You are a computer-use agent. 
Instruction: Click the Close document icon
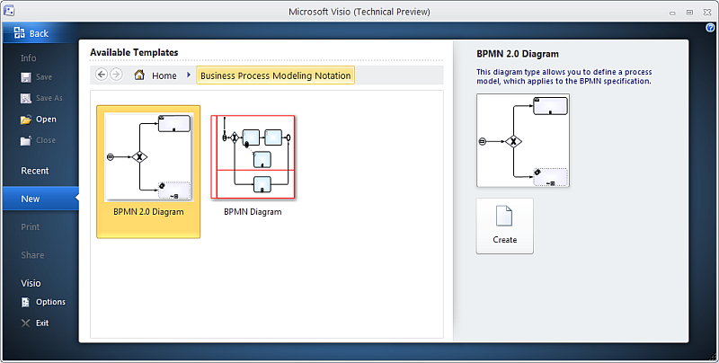tap(26, 140)
